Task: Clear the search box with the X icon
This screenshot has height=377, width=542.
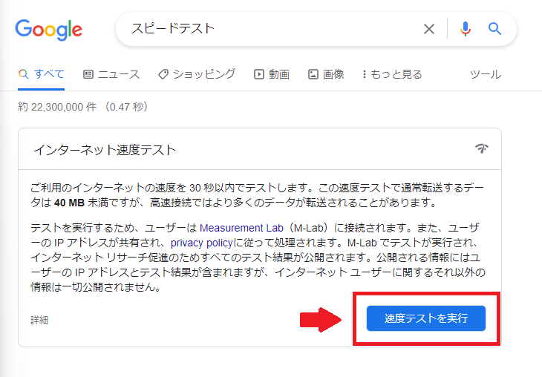Action: coord(429,29)
